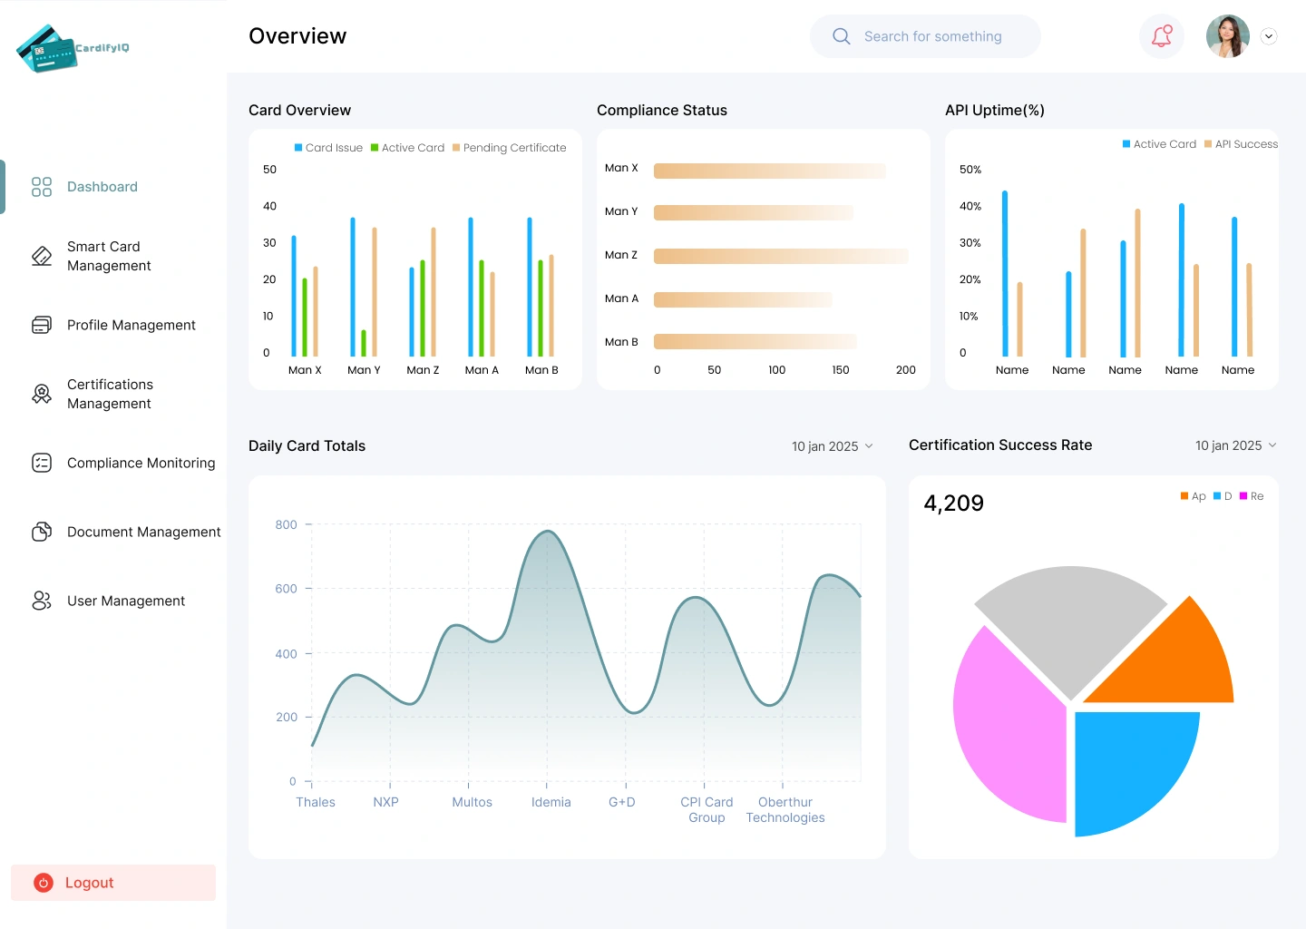Viewport: 1306px width, 929px height.
Task: Click the Man A compliance bar
Action: pos(743,299)
